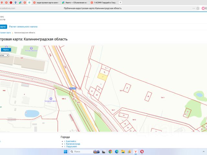This screenshot has height=155, width=207.
Task: Launch Opera browser from taskbar
Action: tap(142, 151)
